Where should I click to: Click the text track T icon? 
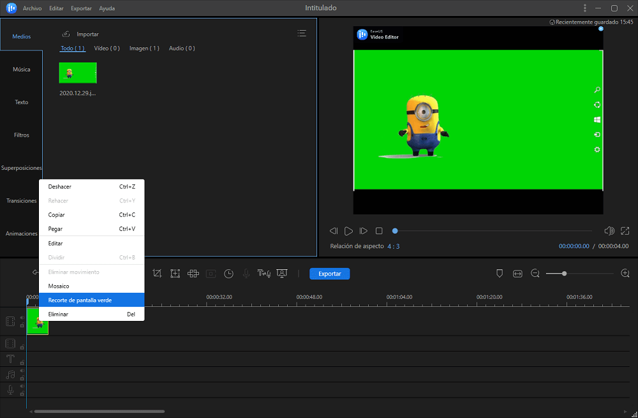tap(11, 359)
